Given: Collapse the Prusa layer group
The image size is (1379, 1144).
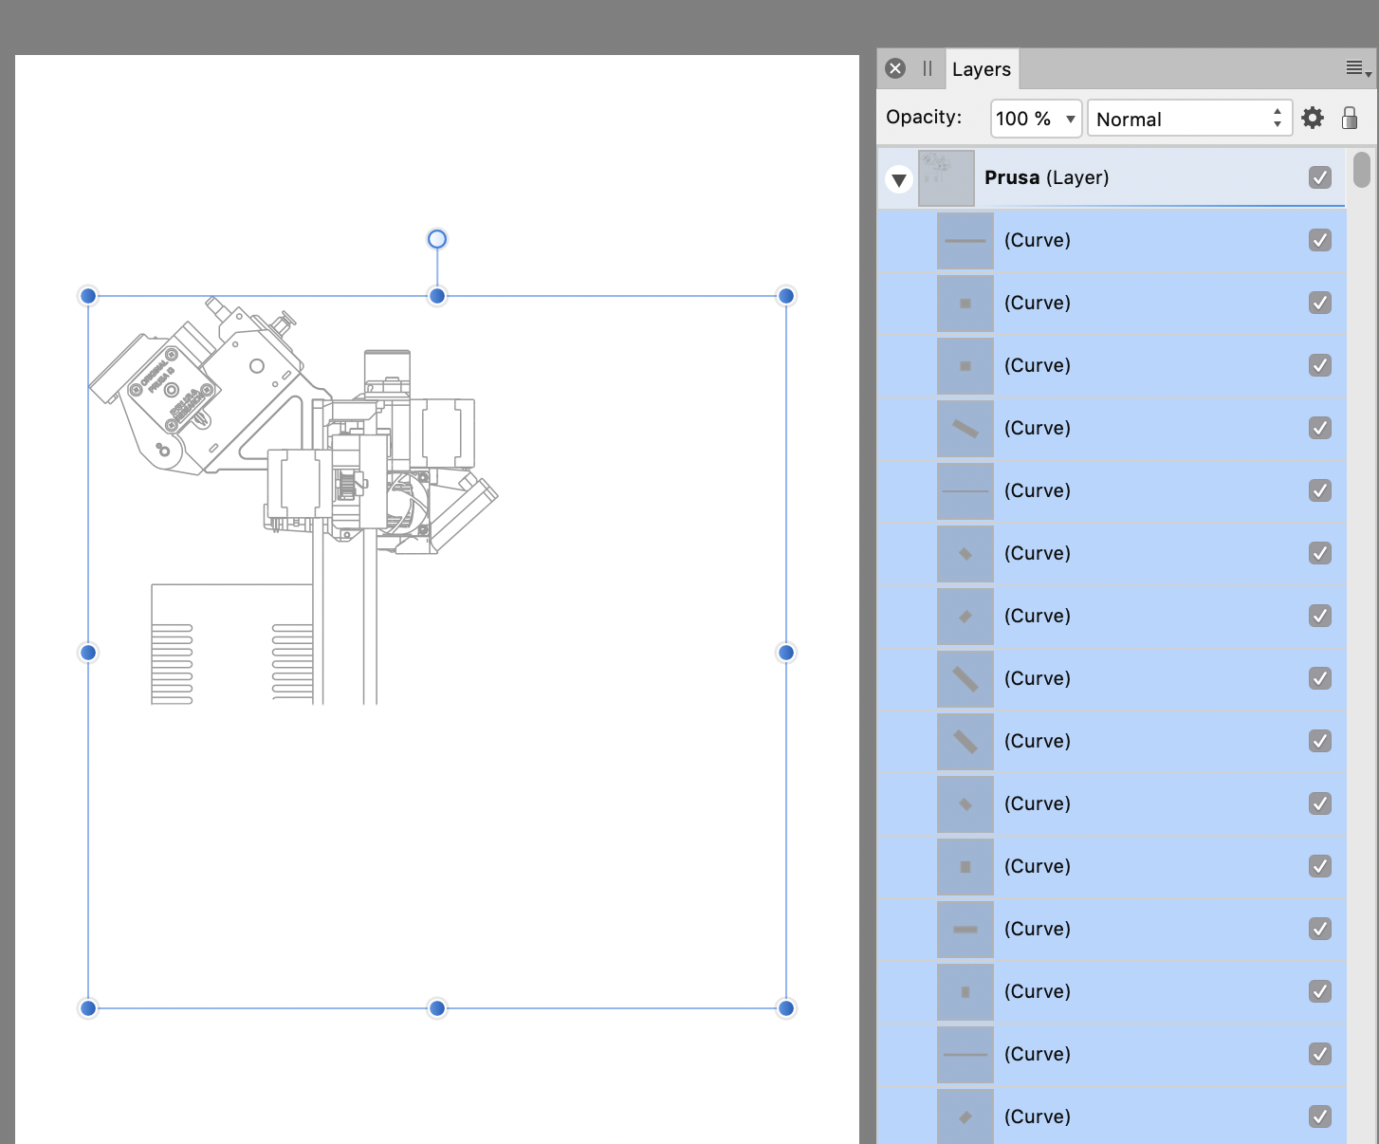Looking at the screenshot, I should [x=899, y=178].
